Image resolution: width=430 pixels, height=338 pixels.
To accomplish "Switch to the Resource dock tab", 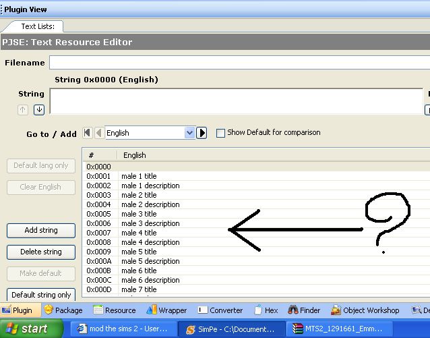I will [x=115, y=310].
